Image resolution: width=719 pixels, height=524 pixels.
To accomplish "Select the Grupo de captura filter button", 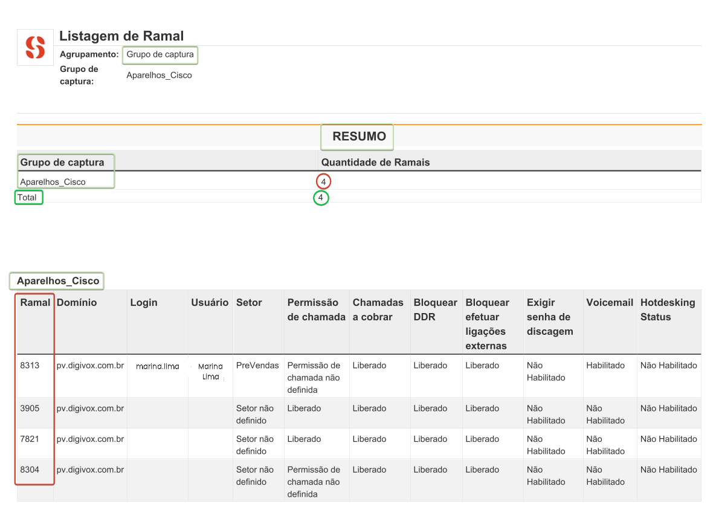I will [x=160, y=55].
